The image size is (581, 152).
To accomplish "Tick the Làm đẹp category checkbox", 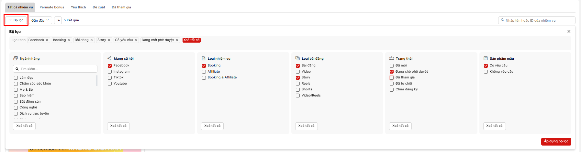I will [16, 78].
